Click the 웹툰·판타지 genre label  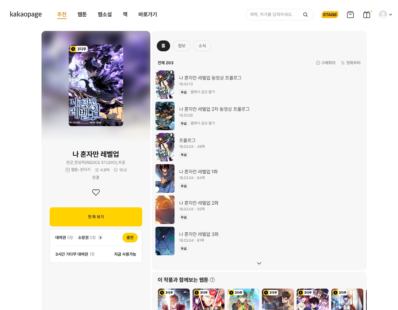(78, 170)
